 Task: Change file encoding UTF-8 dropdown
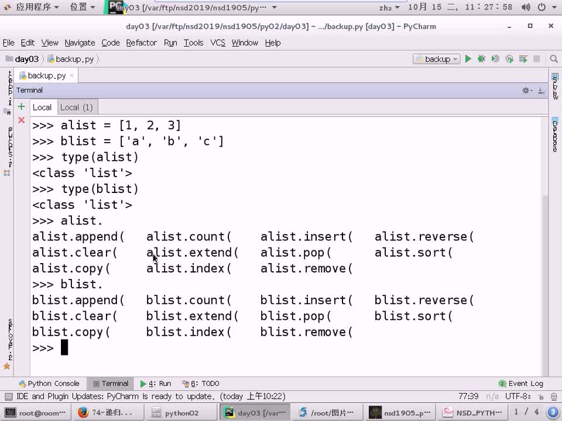click(x=518, y=396)
